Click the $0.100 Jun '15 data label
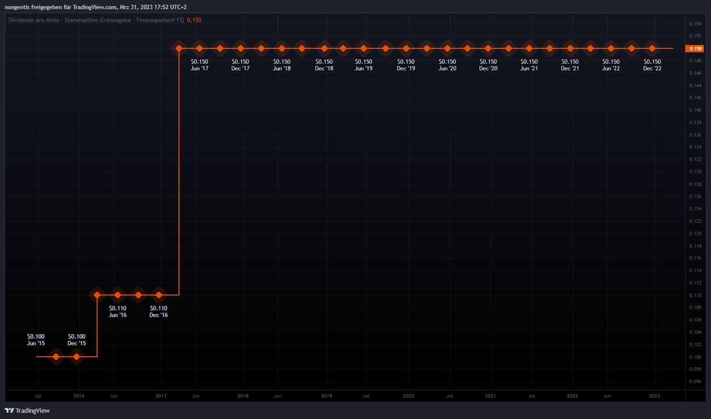The image size is (711, 419). point(36,340)
